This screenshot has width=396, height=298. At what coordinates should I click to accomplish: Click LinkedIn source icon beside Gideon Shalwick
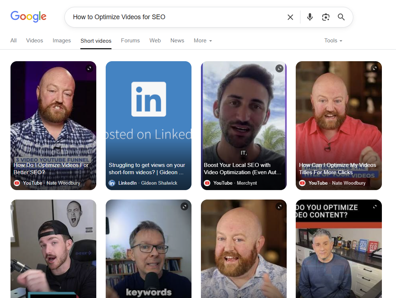112,183
